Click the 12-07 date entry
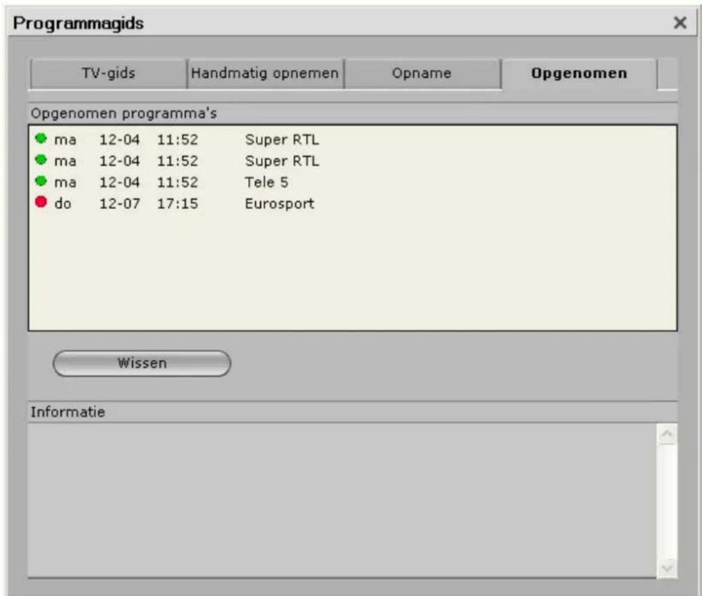The width and height of the screenshot is (702, 596). (120, 204)
